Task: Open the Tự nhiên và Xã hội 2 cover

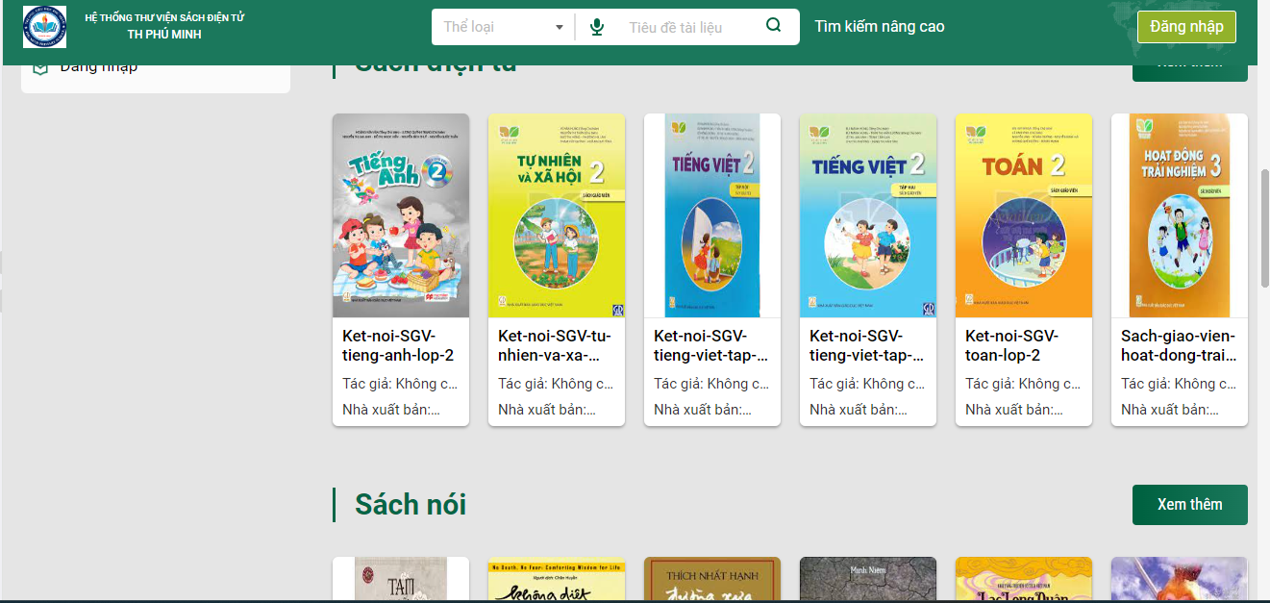Action: [x=557, y=215]
